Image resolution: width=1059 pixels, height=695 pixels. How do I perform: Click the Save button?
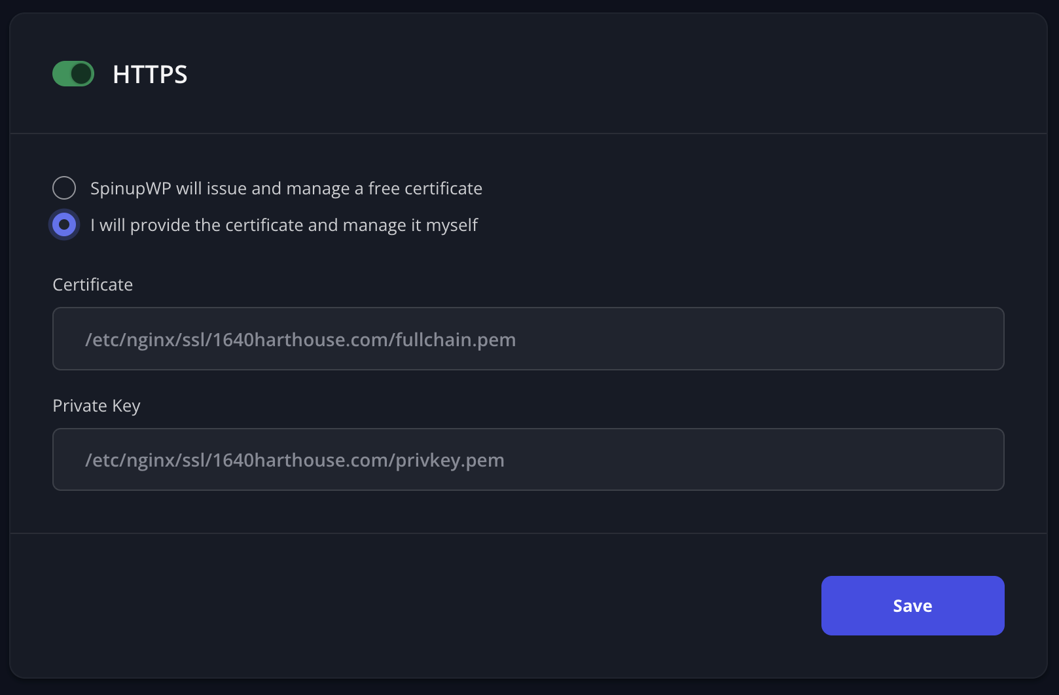(x=912, y=605)
